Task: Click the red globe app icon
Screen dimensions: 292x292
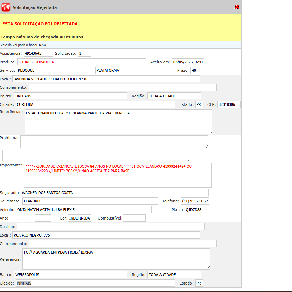Action: click(6, 7)
